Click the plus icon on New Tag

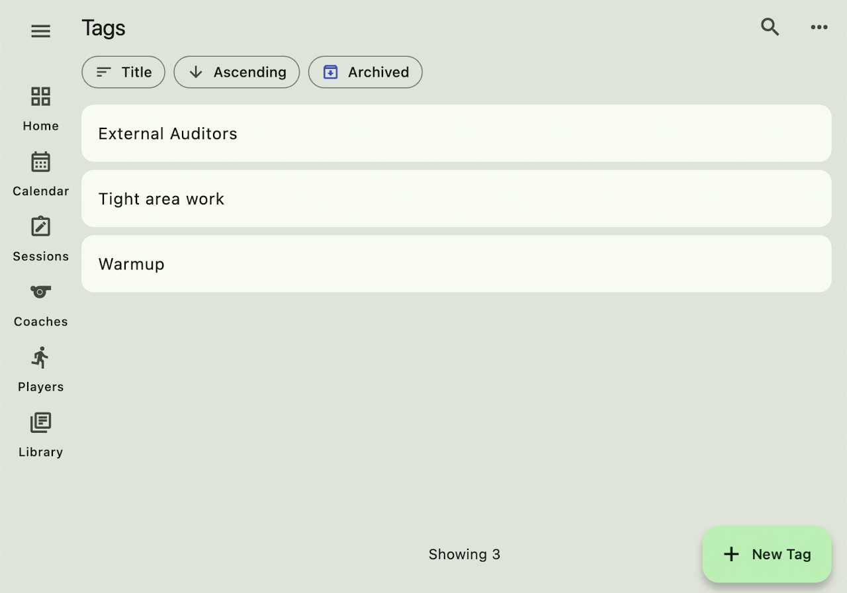(x=731, y=555)
